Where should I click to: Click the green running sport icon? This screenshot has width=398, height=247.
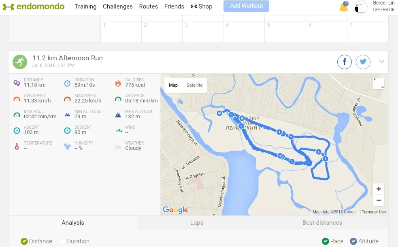coord(19,62)
